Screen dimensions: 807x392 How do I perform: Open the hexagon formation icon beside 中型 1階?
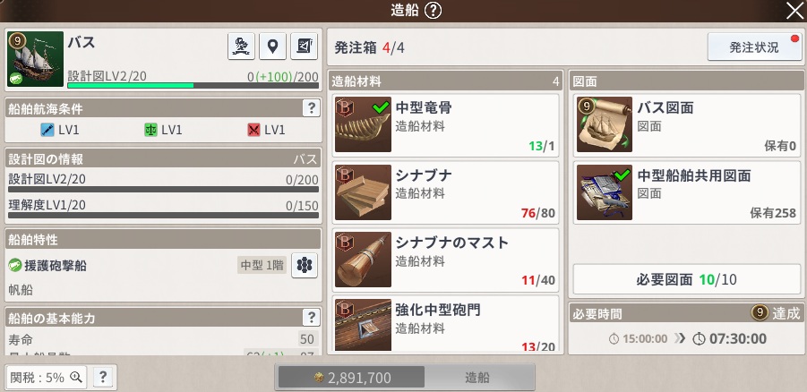tap(305, 266)
